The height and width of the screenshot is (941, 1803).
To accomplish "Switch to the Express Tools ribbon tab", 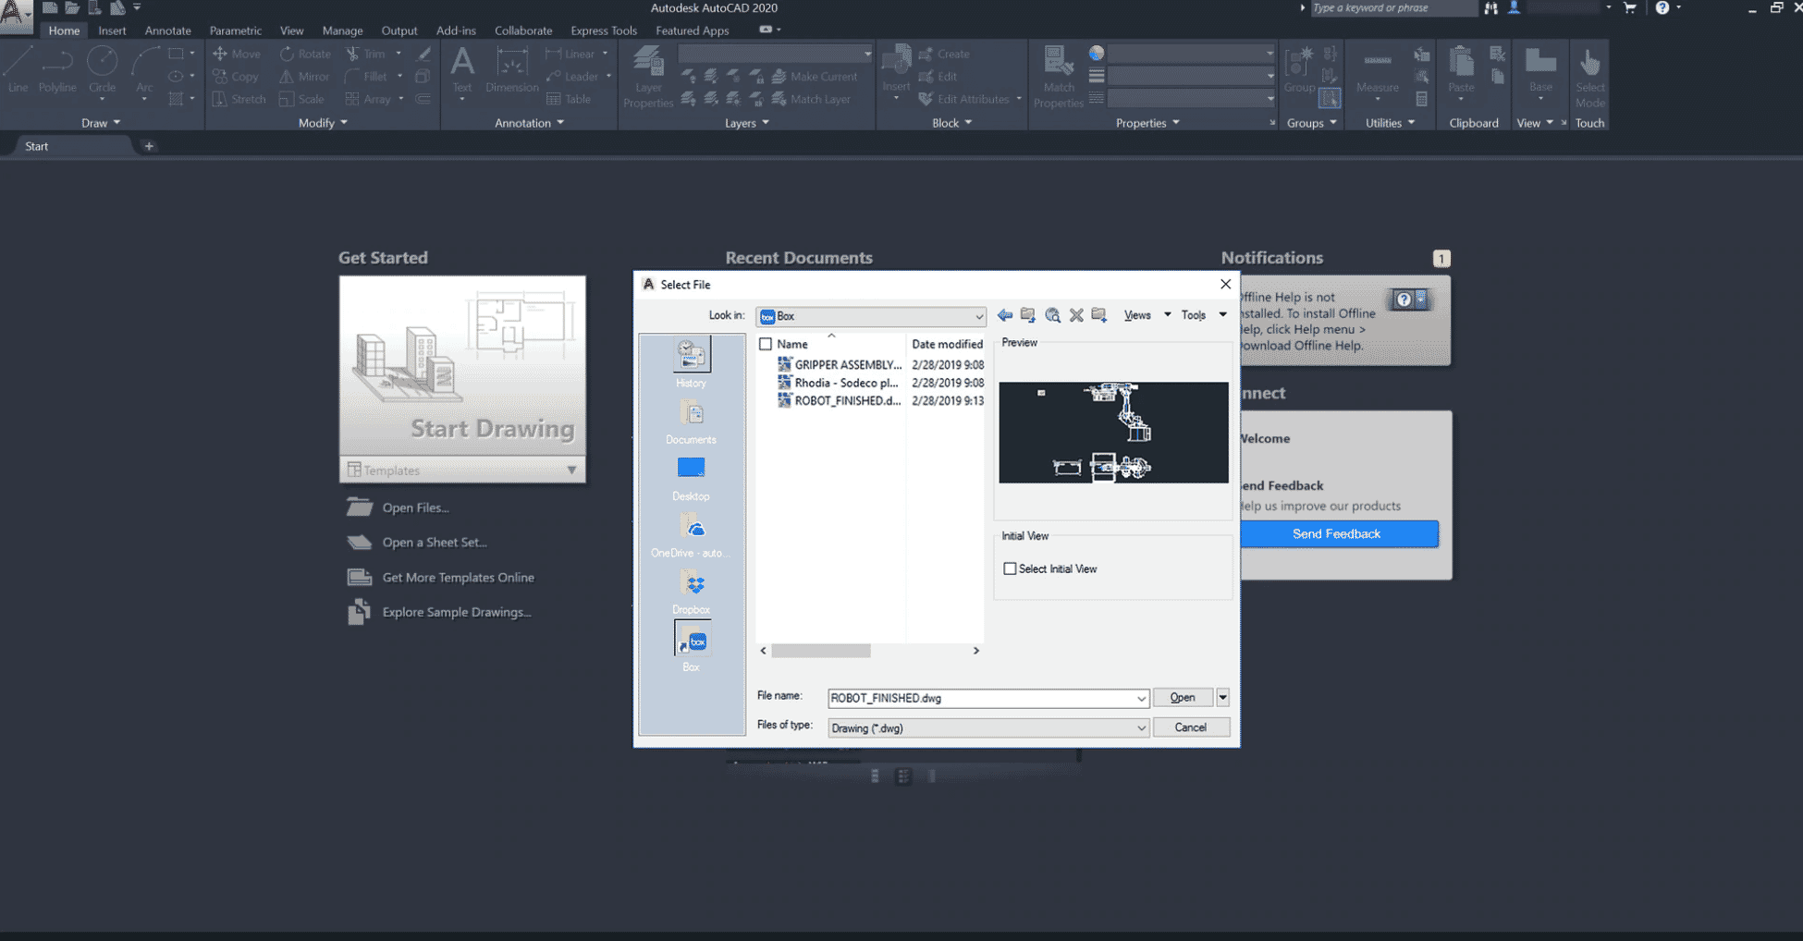I will tap(603, 31).
